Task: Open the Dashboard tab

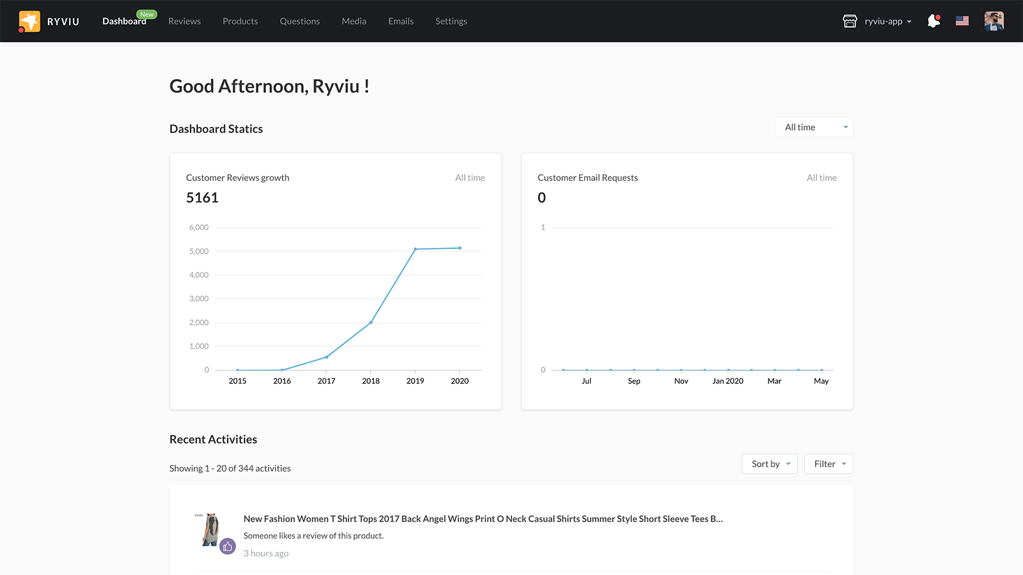Action: point(124,22)
